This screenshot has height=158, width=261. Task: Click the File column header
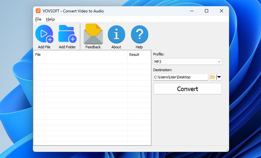coord(80,55)
